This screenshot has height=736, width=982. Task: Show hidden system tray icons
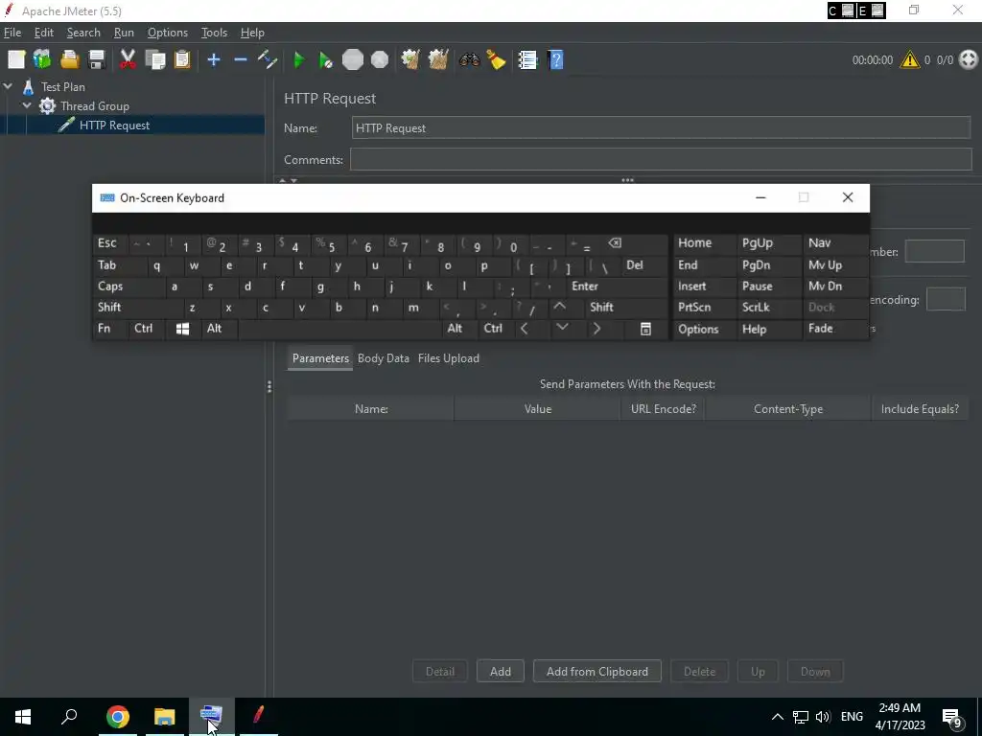point(777,717)
